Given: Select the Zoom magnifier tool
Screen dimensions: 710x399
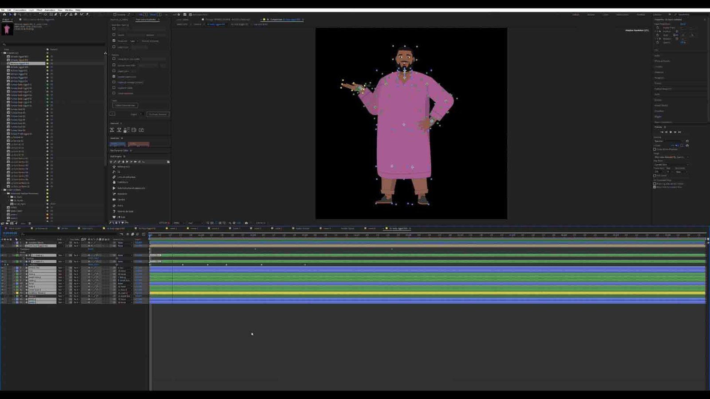Looking at the screenshot, I should 20,14.
